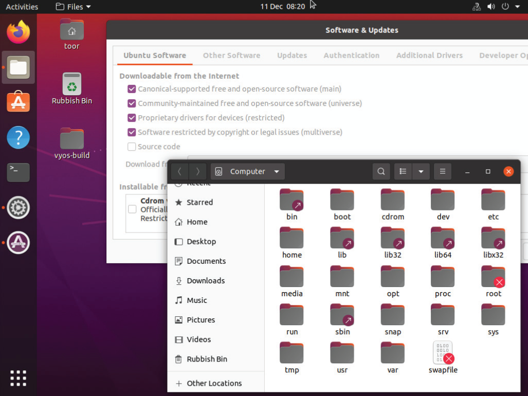
Task: Go to Desktop in Files sidebar
Action: click(215, 241)
